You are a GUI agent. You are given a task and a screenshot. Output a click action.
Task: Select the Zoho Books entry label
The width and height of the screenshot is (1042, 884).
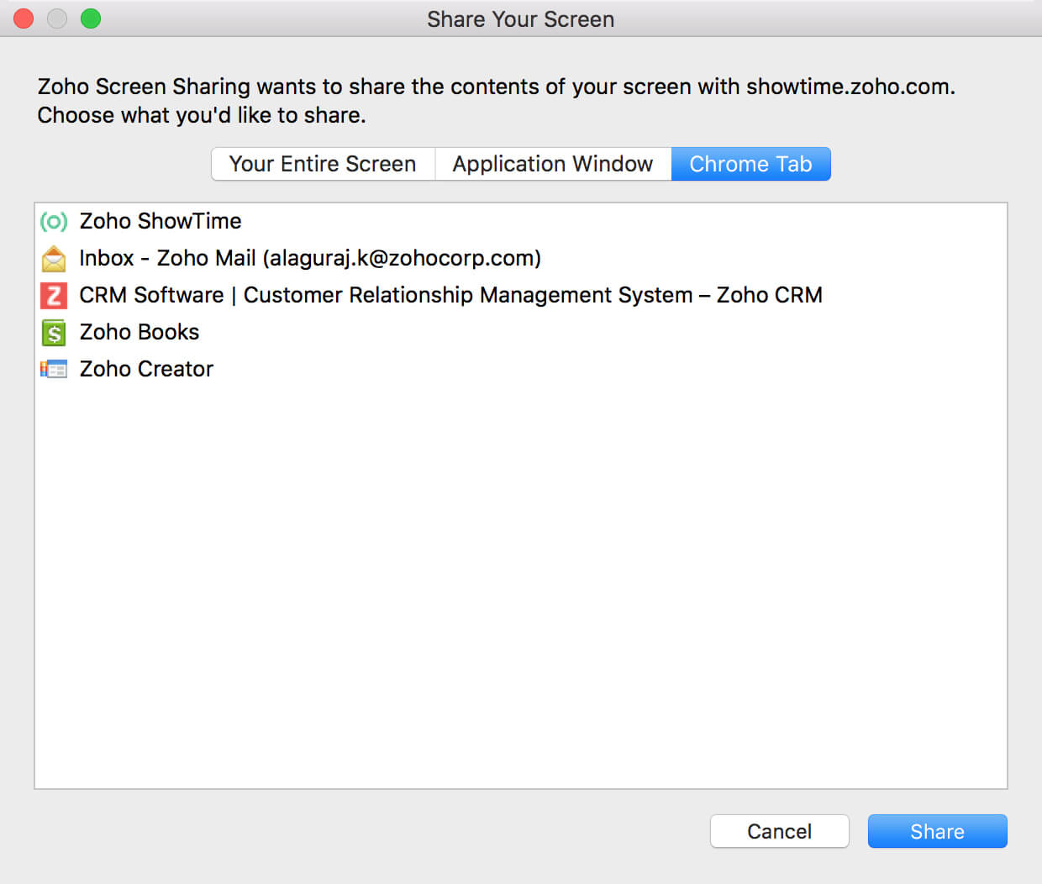click(139, 332)
